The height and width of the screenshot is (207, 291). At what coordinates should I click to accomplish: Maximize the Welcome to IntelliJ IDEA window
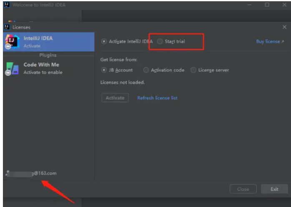click(x=267, y=5)
